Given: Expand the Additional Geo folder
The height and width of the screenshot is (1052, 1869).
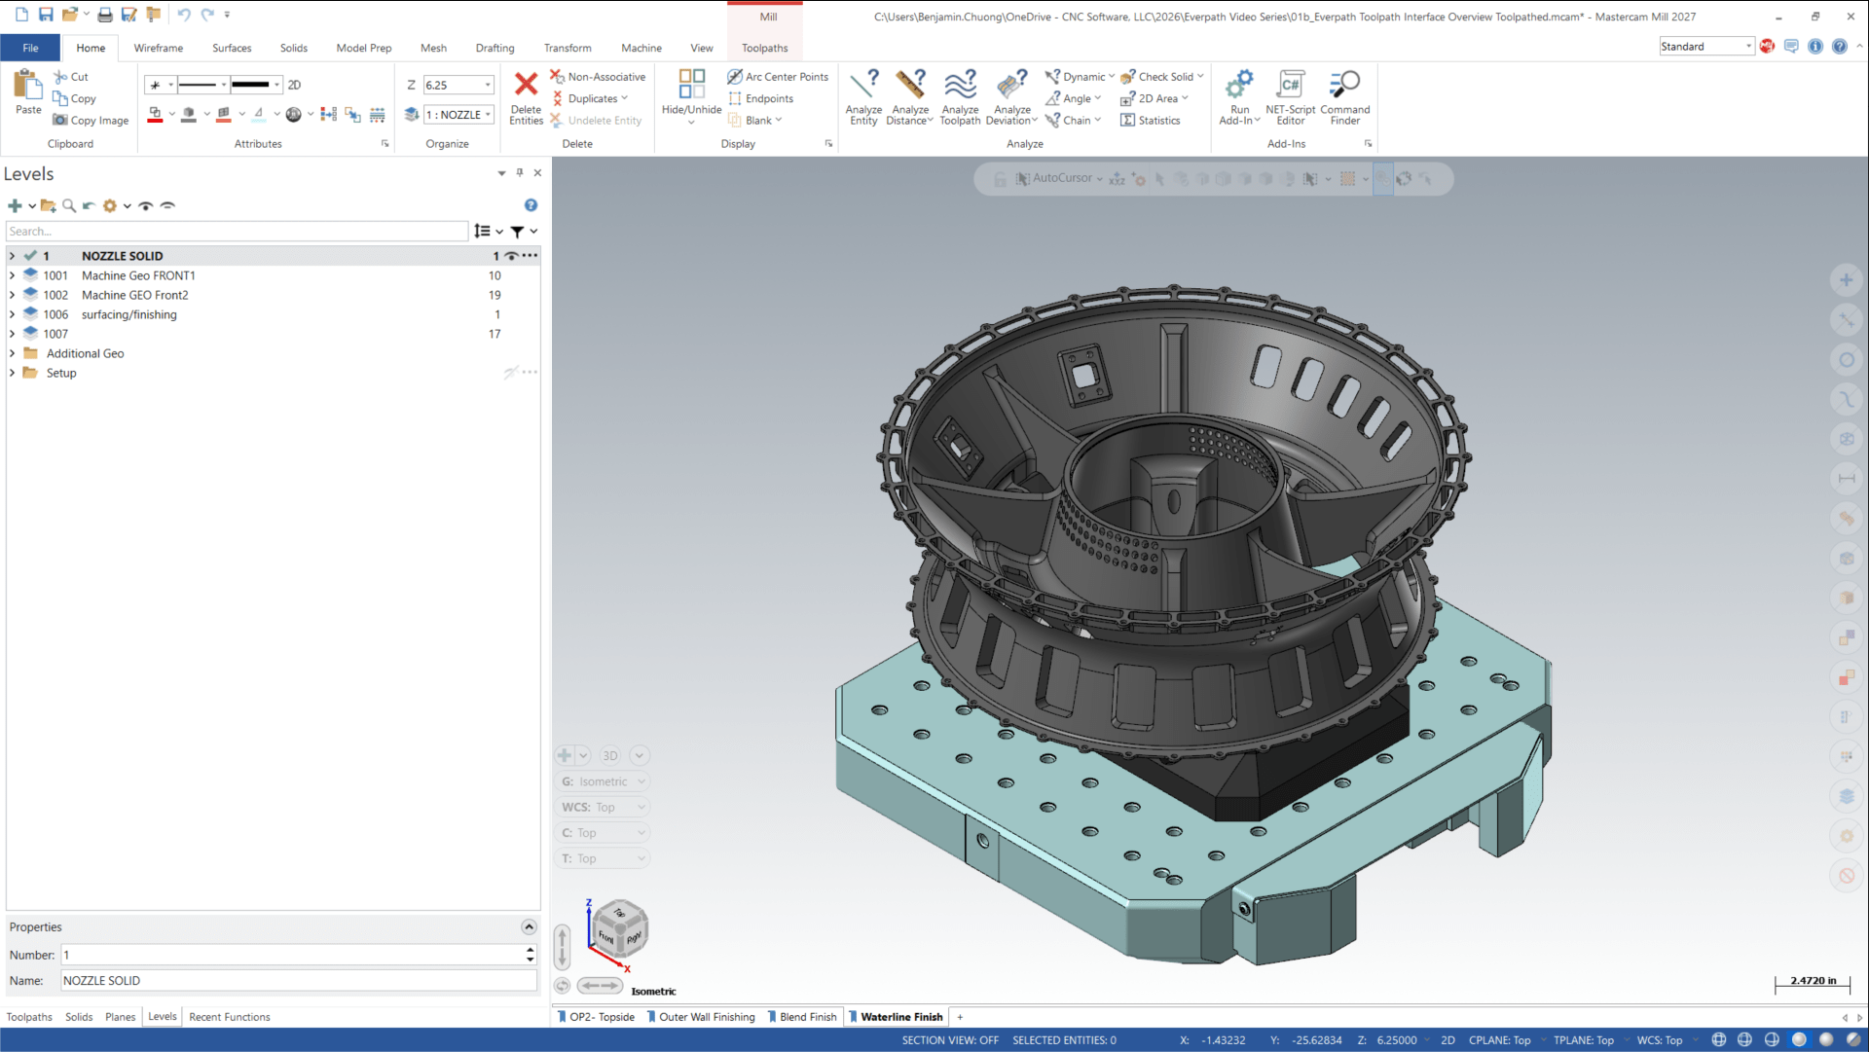Looking at the screenshot, I should pyautogui.click(x=12, y=353).
